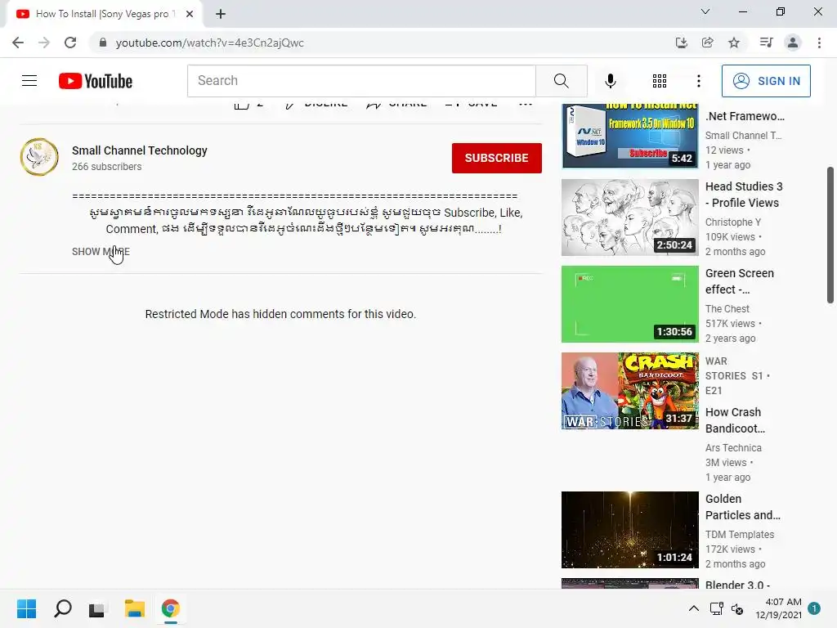Click the Chrome install app icon
This screenshot has width=837, height=628.
coord(681,43)
